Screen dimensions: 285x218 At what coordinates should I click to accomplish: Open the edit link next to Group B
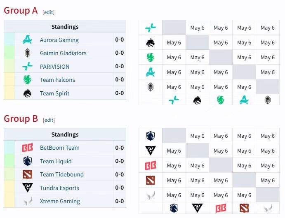coord(49,120)
